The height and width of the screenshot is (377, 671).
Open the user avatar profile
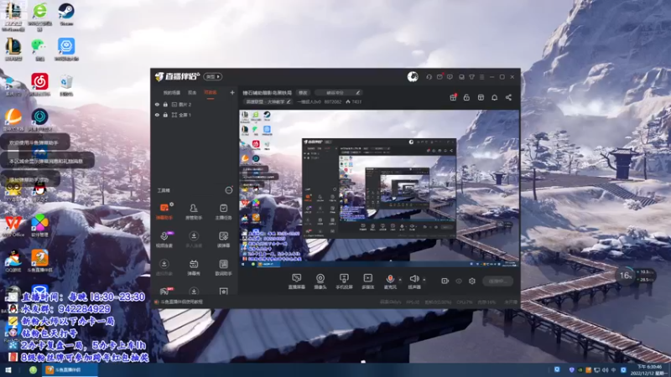(x=413, y=76)
